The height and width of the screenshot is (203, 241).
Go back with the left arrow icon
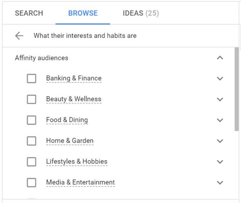[19, 36]
